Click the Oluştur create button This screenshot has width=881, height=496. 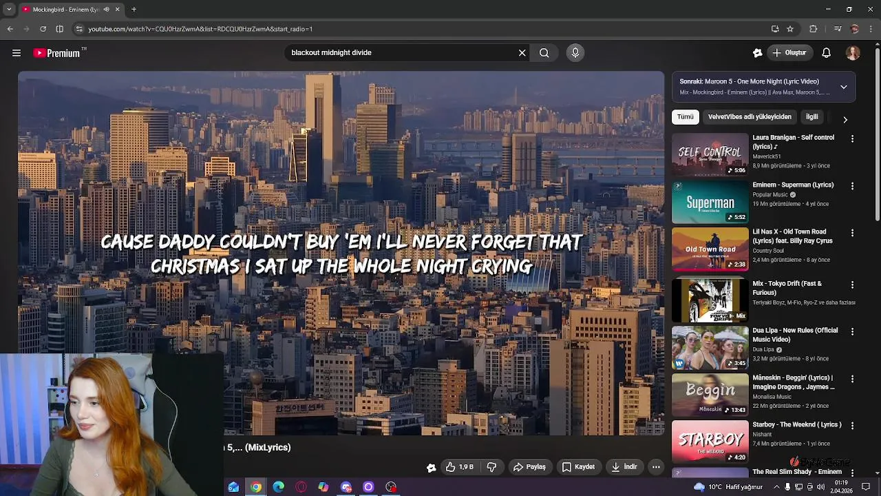point(789,53)
